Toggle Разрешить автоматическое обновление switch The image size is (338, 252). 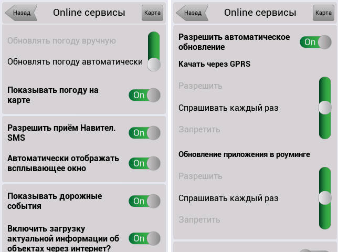pyautogui.click(x=315, y=42)
